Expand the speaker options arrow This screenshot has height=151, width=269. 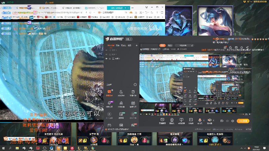(214, 120)
